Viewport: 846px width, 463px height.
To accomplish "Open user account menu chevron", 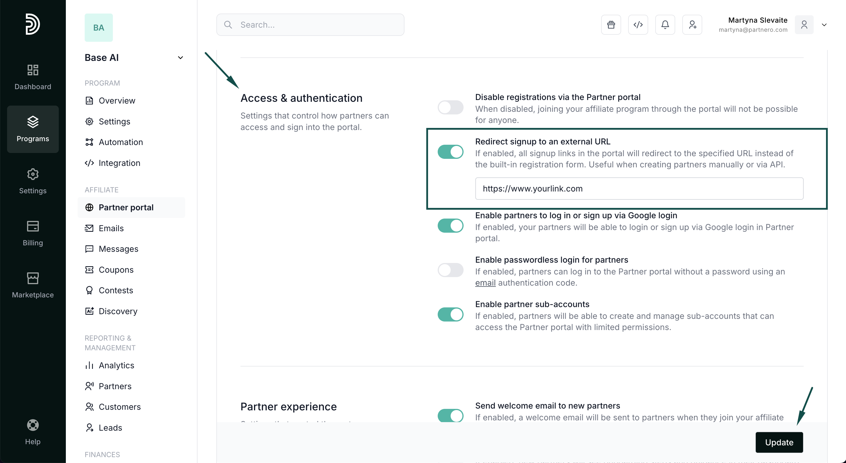I will 824,25.
